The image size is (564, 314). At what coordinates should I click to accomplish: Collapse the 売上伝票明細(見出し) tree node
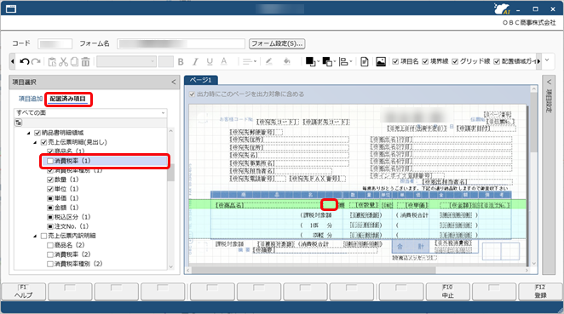point(35,143)
